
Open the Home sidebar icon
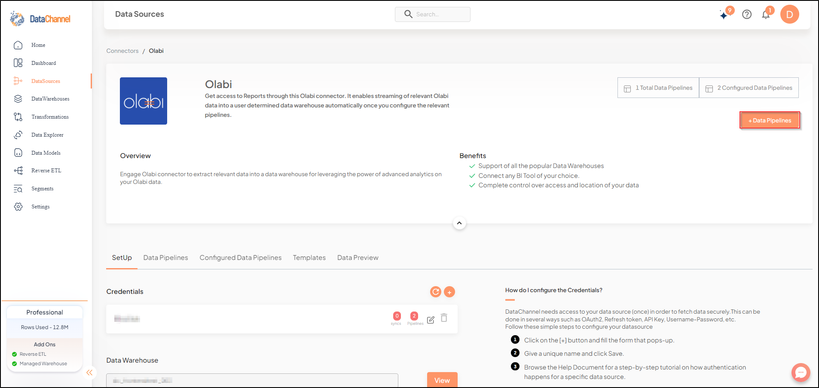(x=18, y=45)
